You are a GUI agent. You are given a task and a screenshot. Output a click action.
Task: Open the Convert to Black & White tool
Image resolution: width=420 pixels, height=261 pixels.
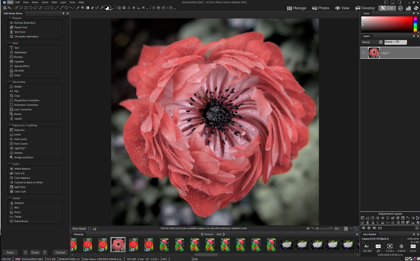[x=28, y=182]
